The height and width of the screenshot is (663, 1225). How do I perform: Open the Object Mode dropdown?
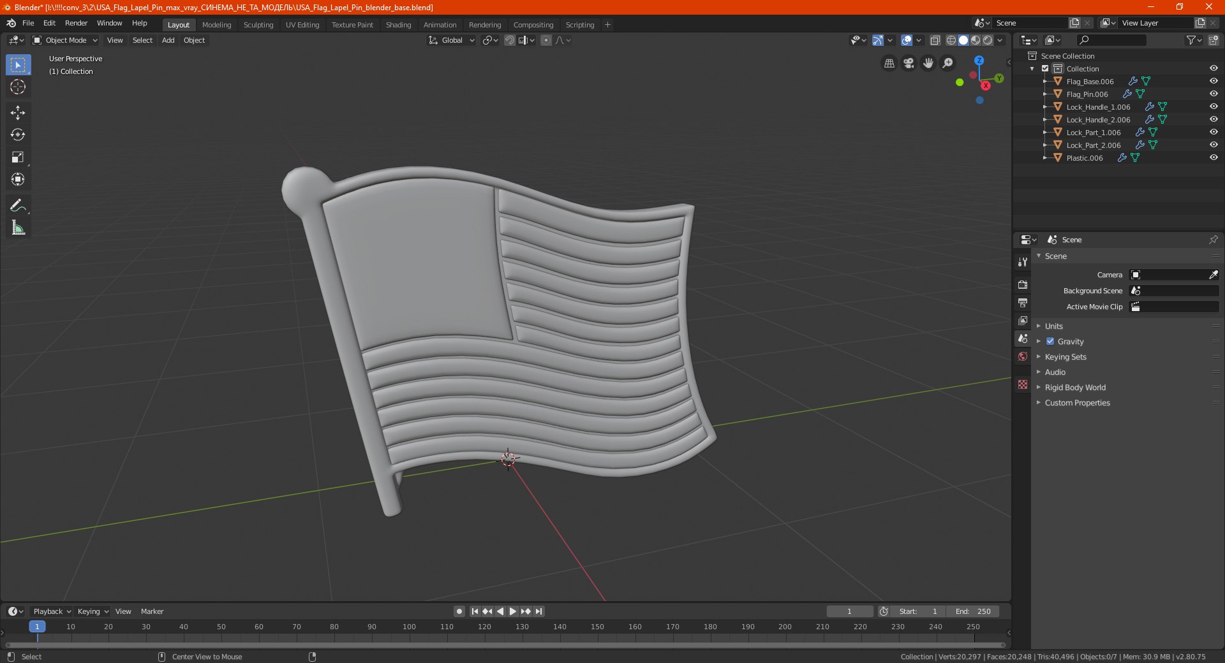[x=65, y=40]
